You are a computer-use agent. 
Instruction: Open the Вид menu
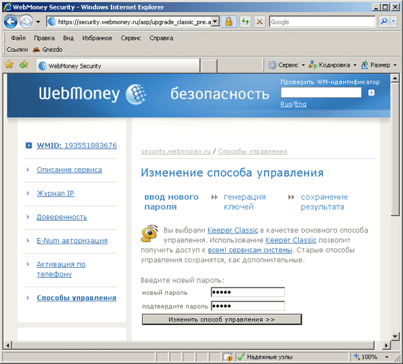point(69,38)
